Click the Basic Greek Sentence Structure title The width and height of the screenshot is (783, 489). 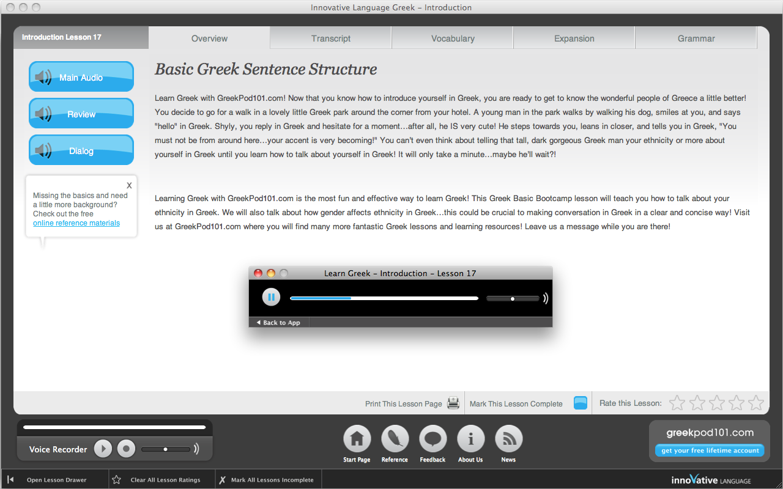[265, 69]
